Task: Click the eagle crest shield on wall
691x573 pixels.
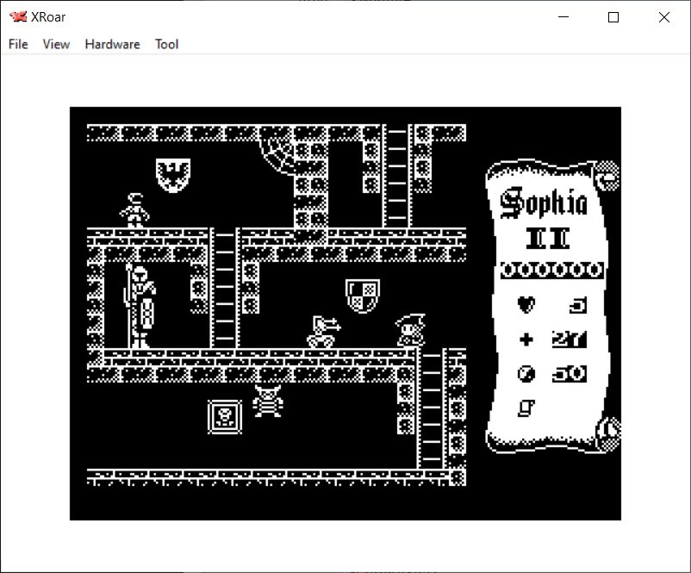Action: [x=173, y=174]
